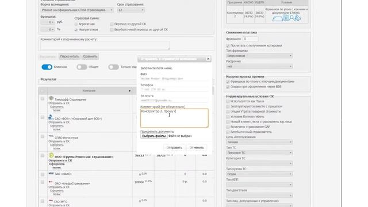Open the Цель использования dropdown

[259, 142]
